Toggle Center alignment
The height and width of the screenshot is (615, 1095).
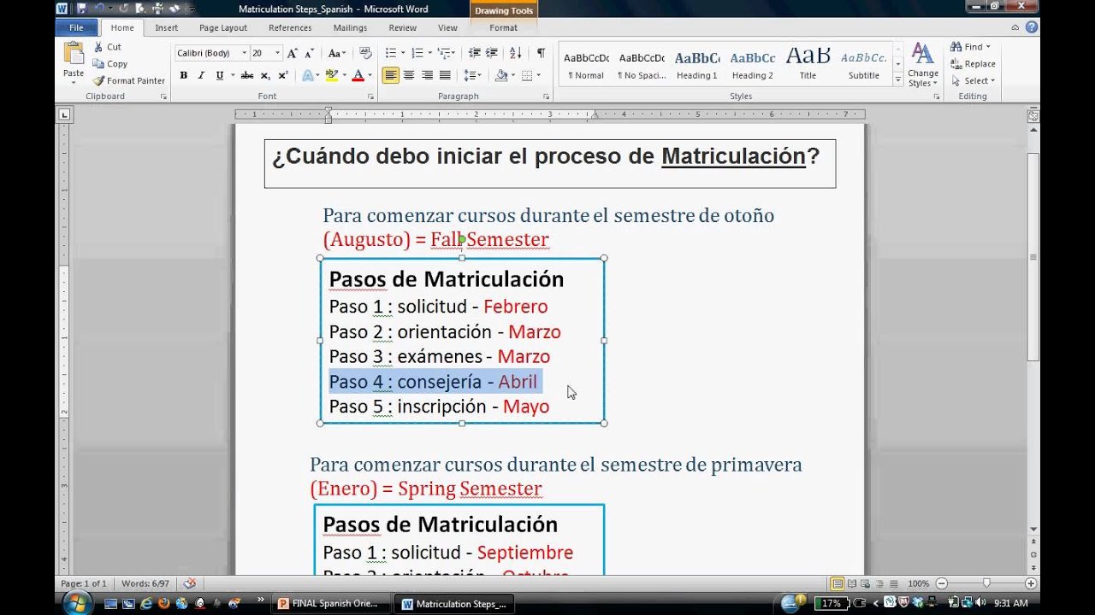click(x=409, y=75)
